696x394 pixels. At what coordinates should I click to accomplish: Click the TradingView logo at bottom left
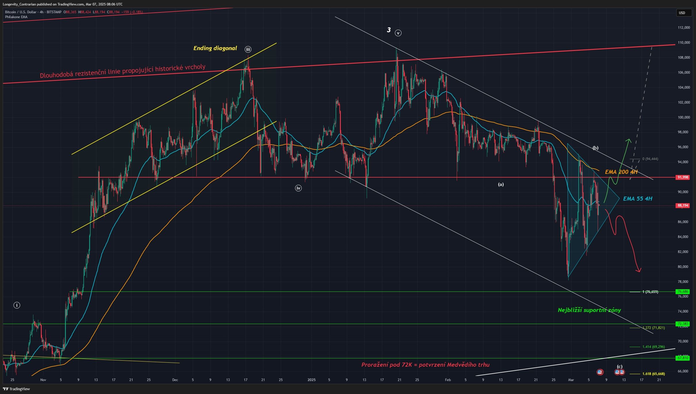coord(16,389)
